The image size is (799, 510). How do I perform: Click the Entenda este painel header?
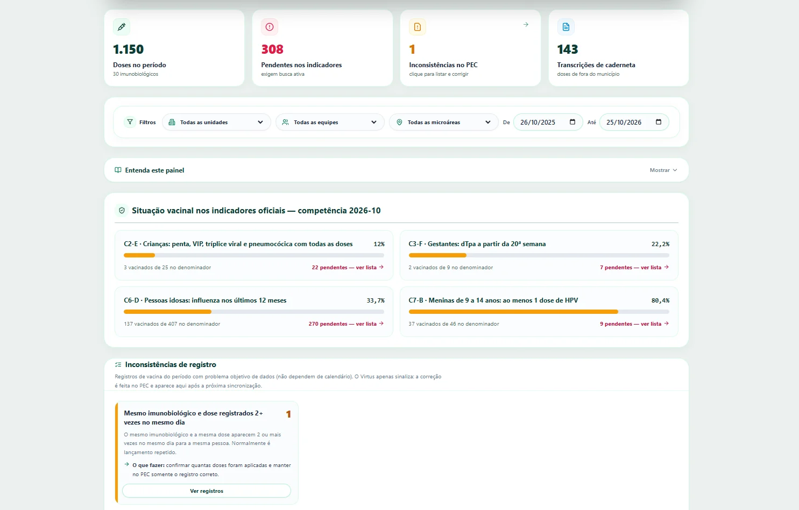tap(397, 170)
